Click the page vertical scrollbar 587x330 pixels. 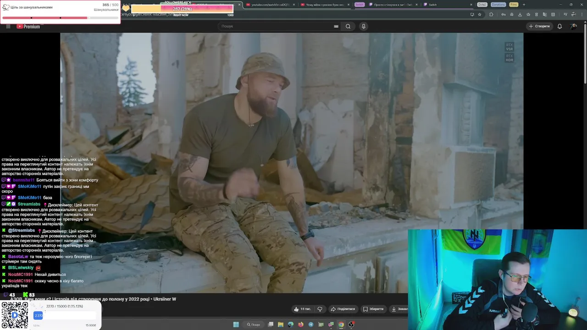click(x=585, y=55)
